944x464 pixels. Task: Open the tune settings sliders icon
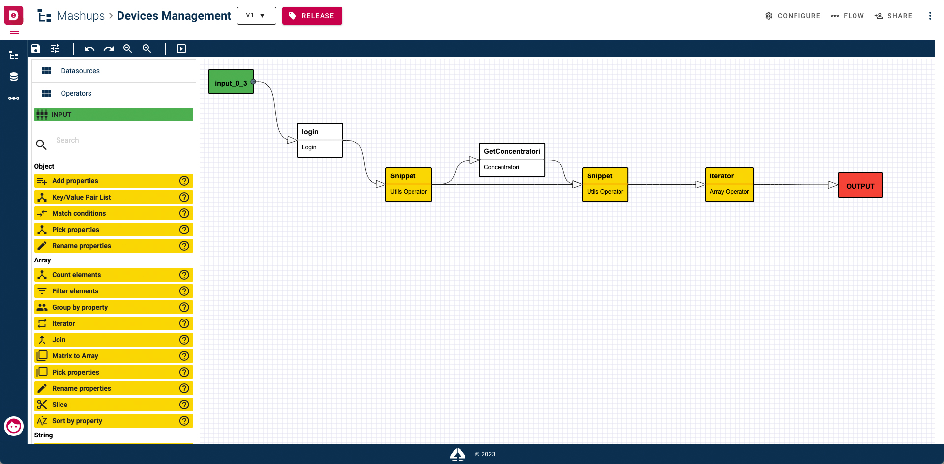pyautogui.click(x=55, y=49)
